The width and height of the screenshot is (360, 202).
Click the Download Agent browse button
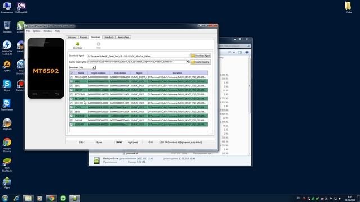(201, 56)
